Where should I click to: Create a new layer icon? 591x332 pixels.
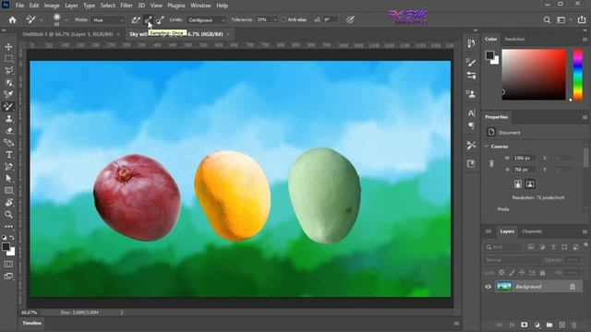tap(561, 325)
